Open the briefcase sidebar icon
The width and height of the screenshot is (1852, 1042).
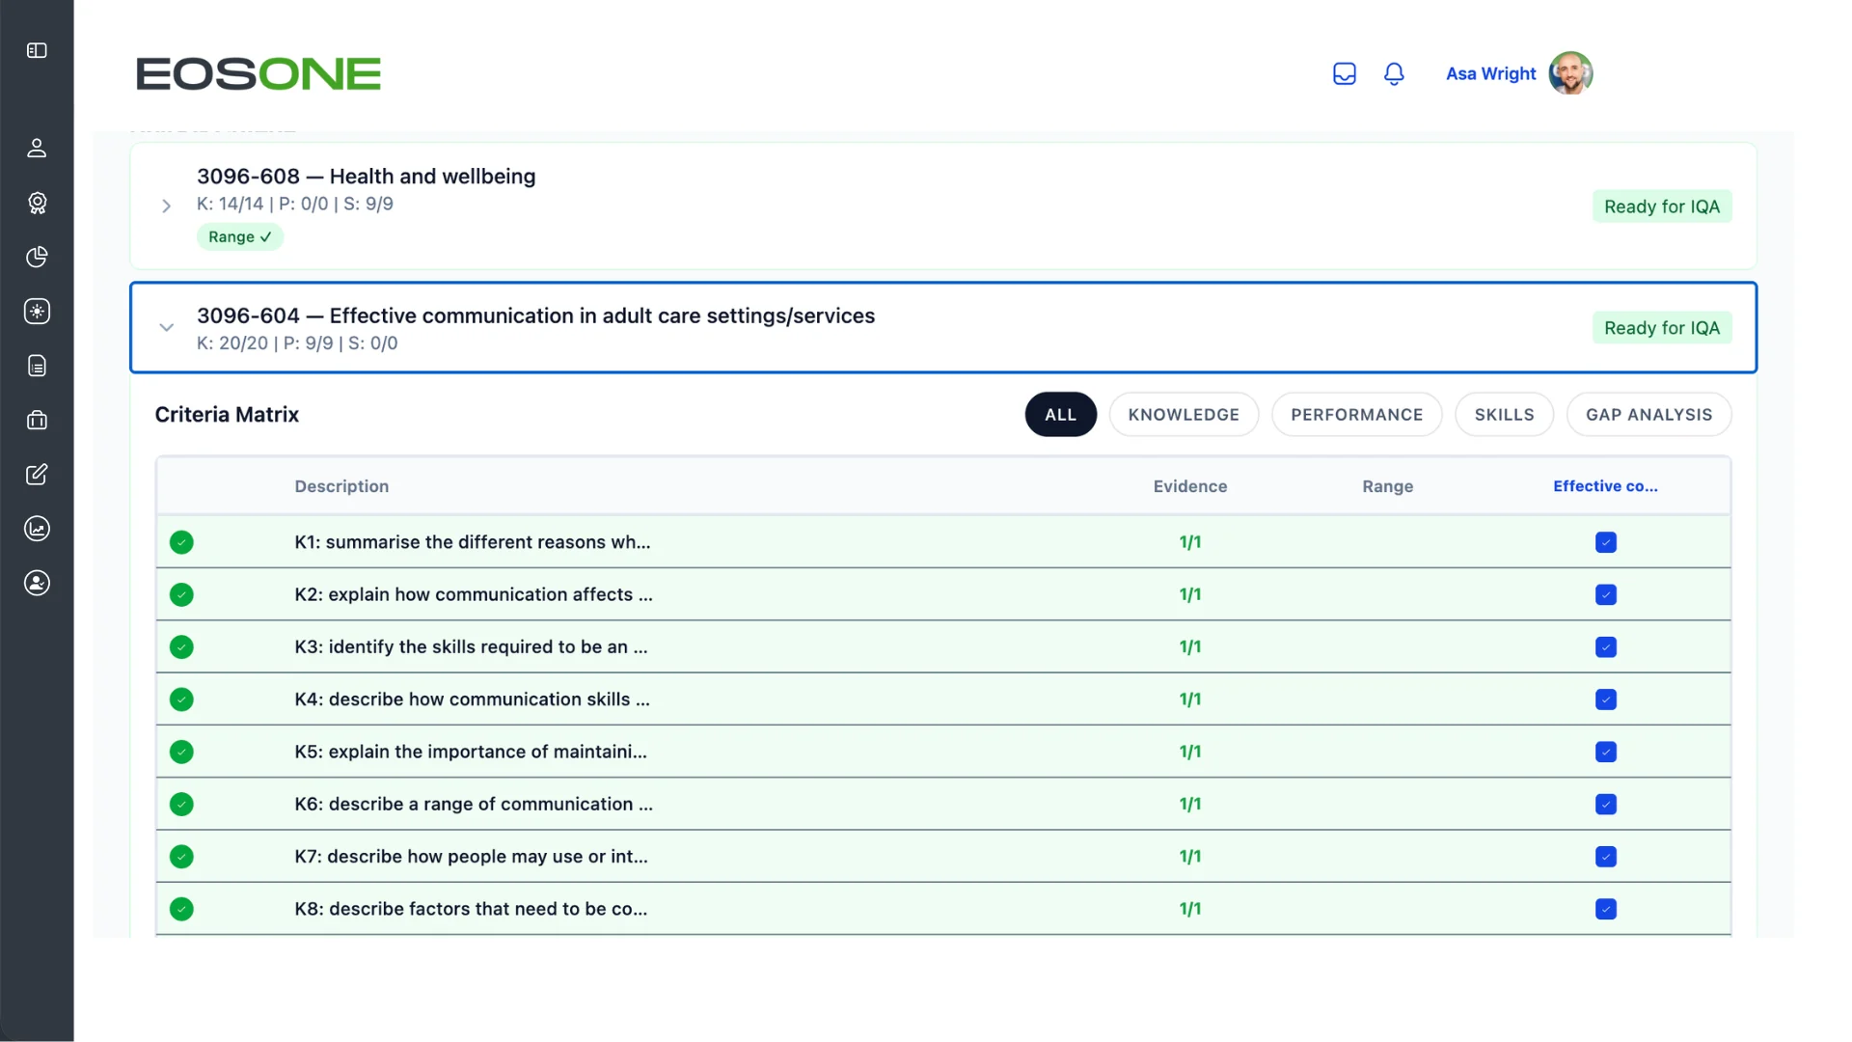[37, 420]
